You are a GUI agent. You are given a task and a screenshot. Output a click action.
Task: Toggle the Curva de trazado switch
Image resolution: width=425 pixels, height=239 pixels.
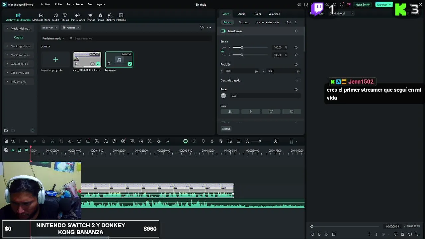click(x=298, y=81)
